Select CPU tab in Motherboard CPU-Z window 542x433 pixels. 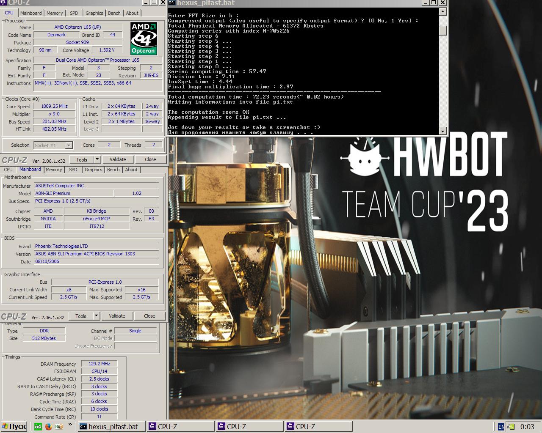[x=8, y=170]
